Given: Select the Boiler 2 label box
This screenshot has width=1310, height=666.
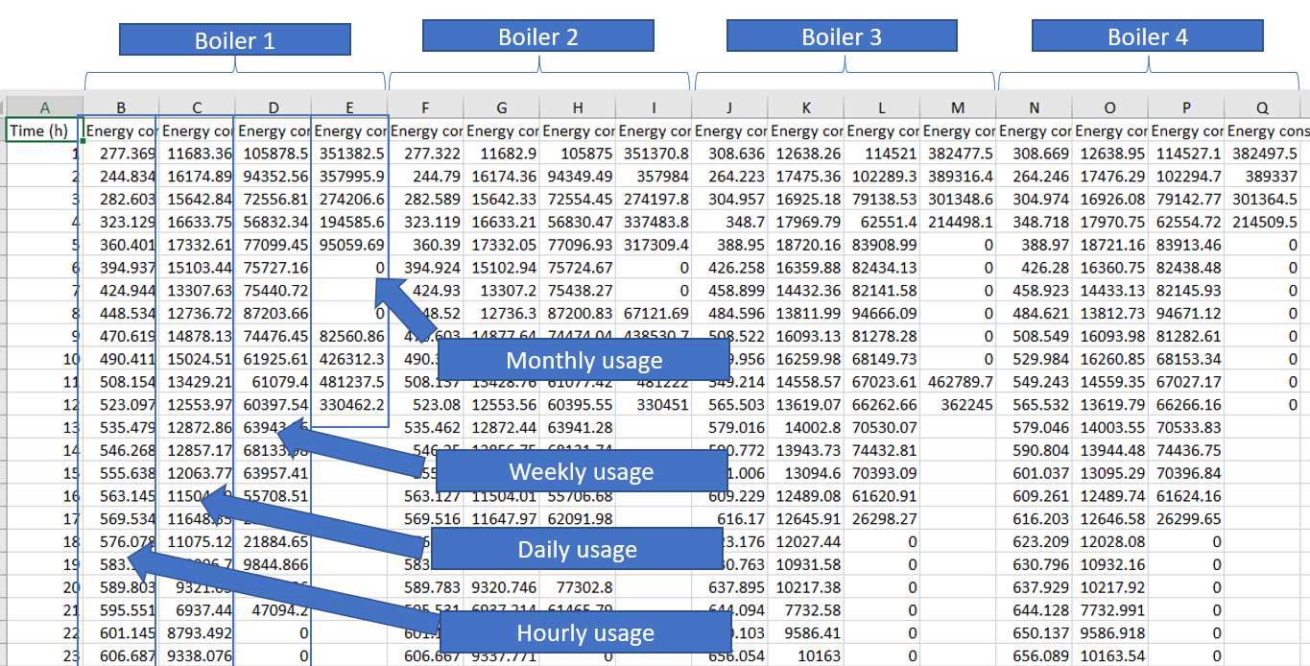Looking at the screenshot, I should pos(537,36).
